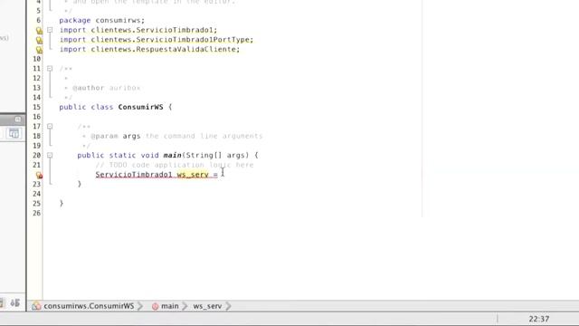This screenshot has width=579, height=326.
Task: Click the underlined ServicioTimbrado1 type on the error line
Action: click(134, 174)
